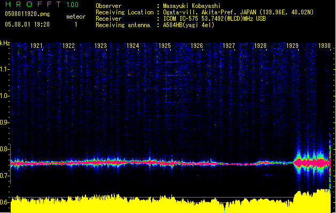This screenshot has height=213, width=336.
Task: Click the 1921 time marker
Action: coord(36,46)
